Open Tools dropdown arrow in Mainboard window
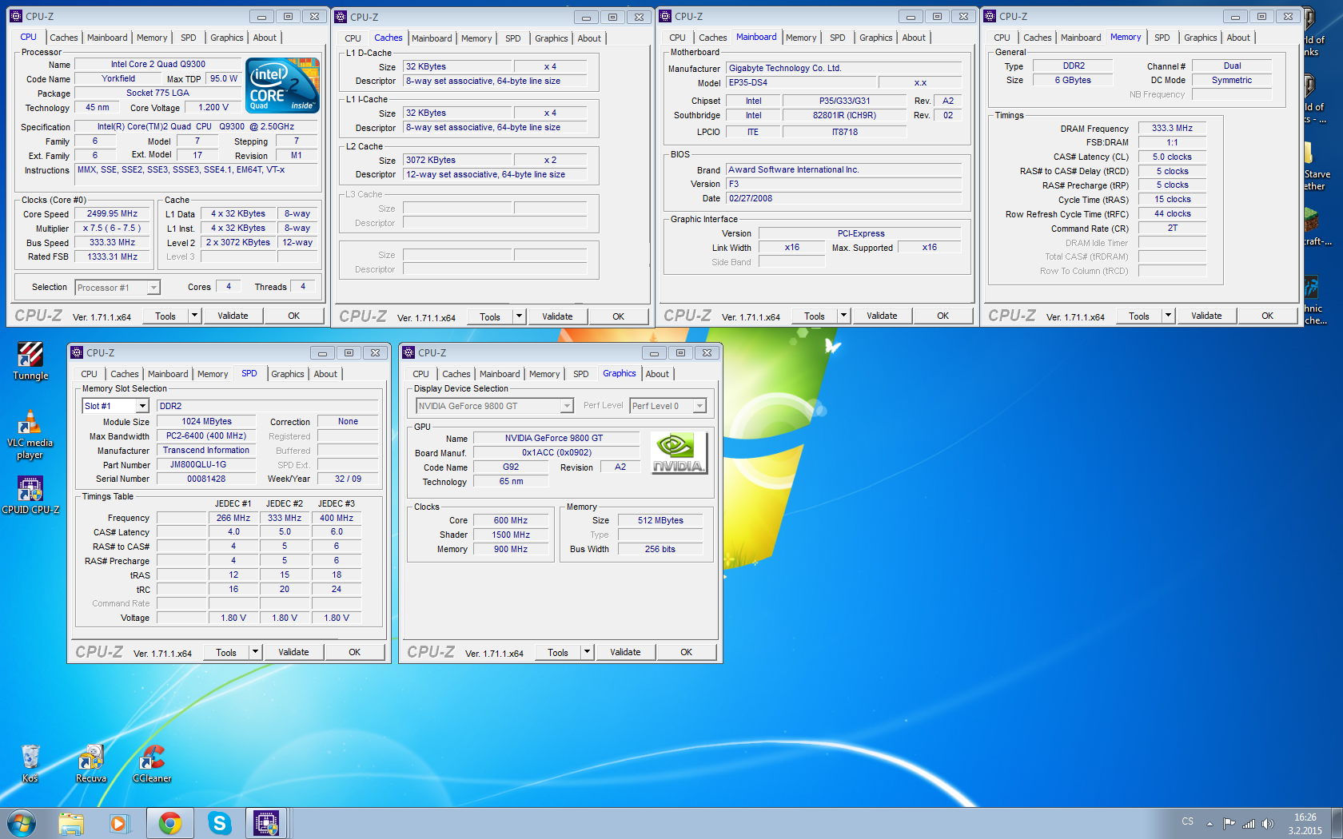Viewport: 1343px width, 839px height. pos(843,316)
